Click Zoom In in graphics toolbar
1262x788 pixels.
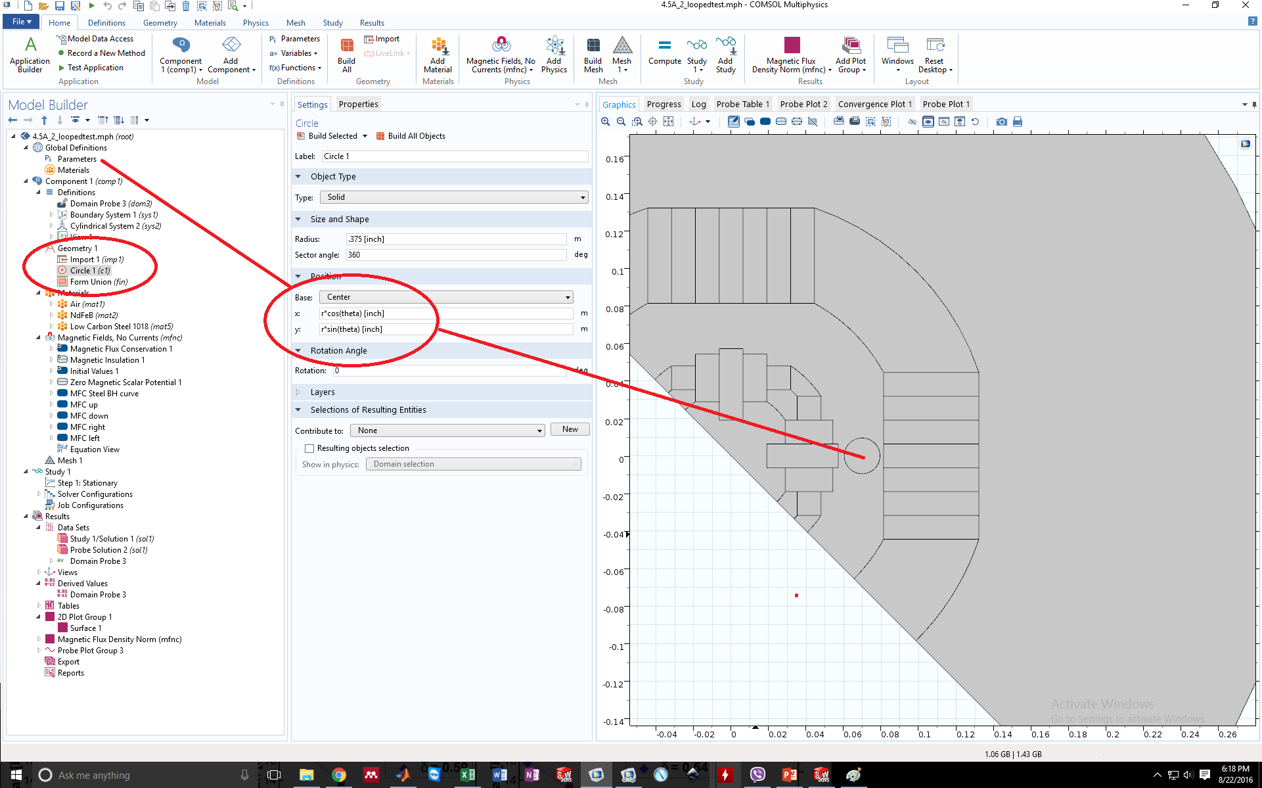click(x=605, y=122)
